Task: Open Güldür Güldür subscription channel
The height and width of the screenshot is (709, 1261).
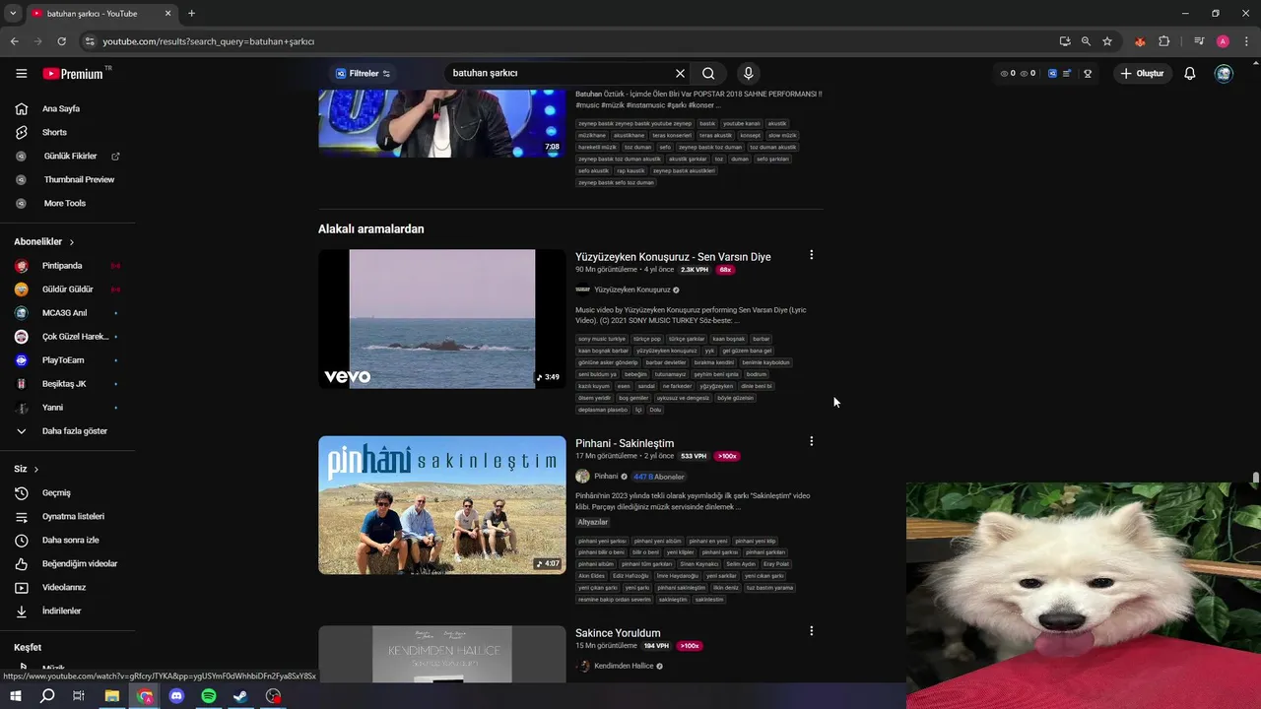Action: coord(67,290)
